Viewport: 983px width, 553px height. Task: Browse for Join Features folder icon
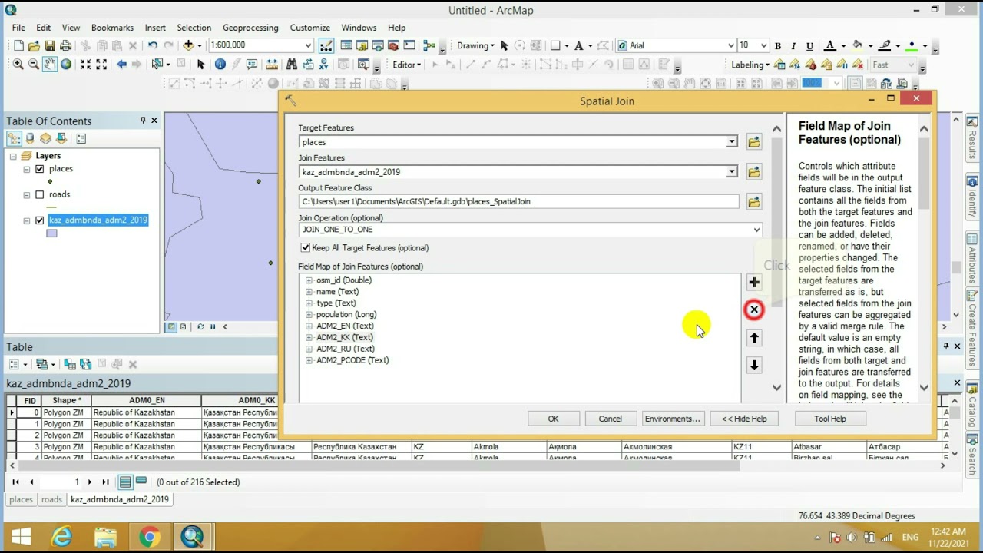[x=754, y=172]
